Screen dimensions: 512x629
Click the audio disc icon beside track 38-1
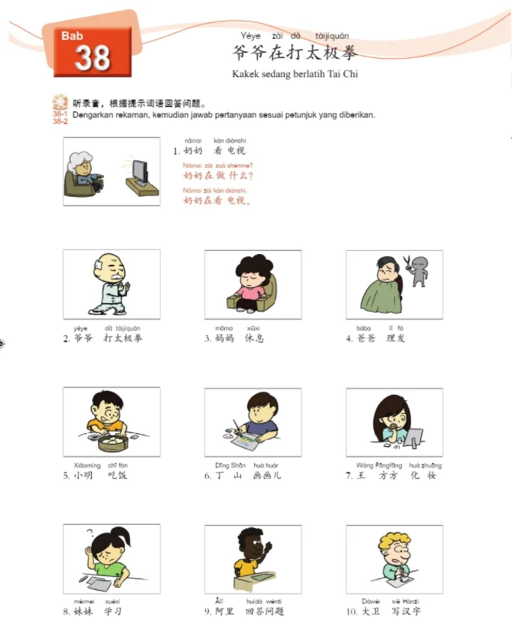[60, 102]
